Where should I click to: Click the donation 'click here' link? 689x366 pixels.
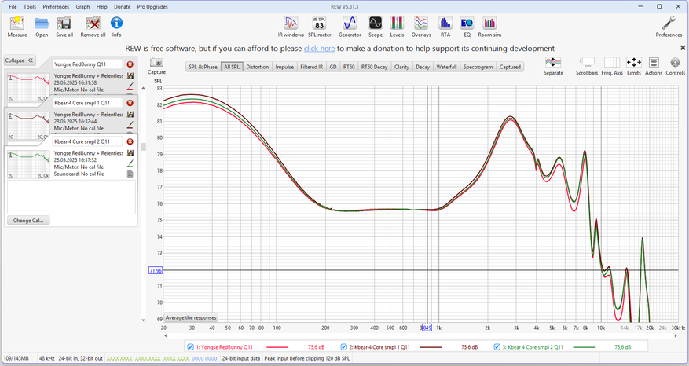[x=320, y=49]
